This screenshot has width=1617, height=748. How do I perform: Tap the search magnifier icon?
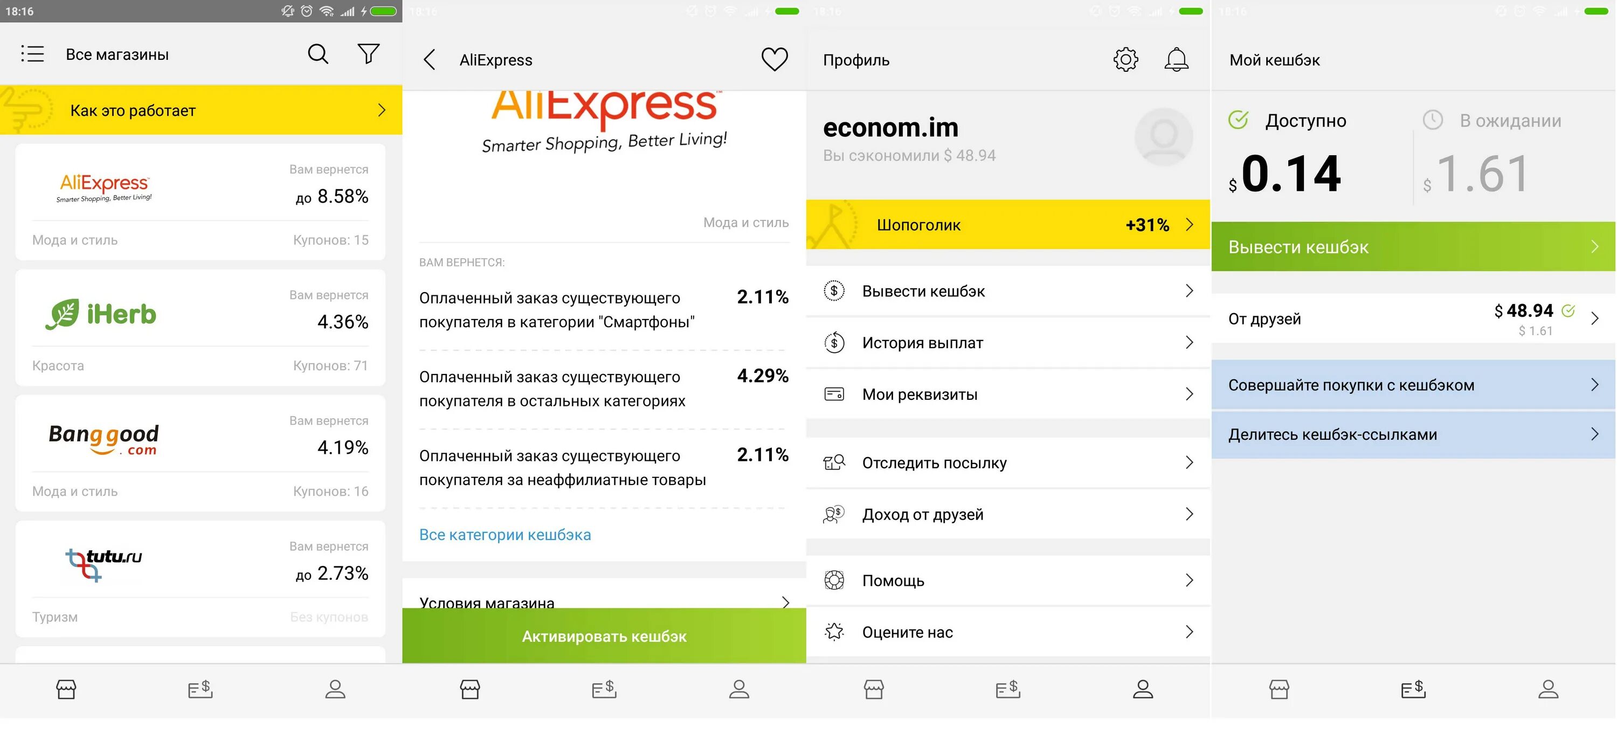[x=317, y=54]
